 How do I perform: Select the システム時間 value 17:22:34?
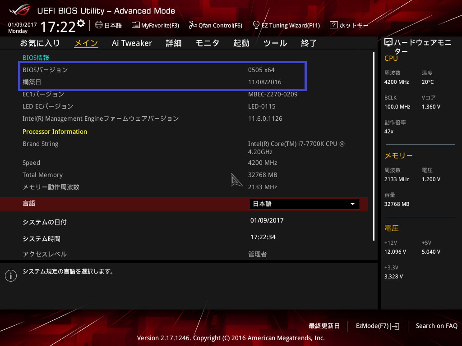coord(263,237)
